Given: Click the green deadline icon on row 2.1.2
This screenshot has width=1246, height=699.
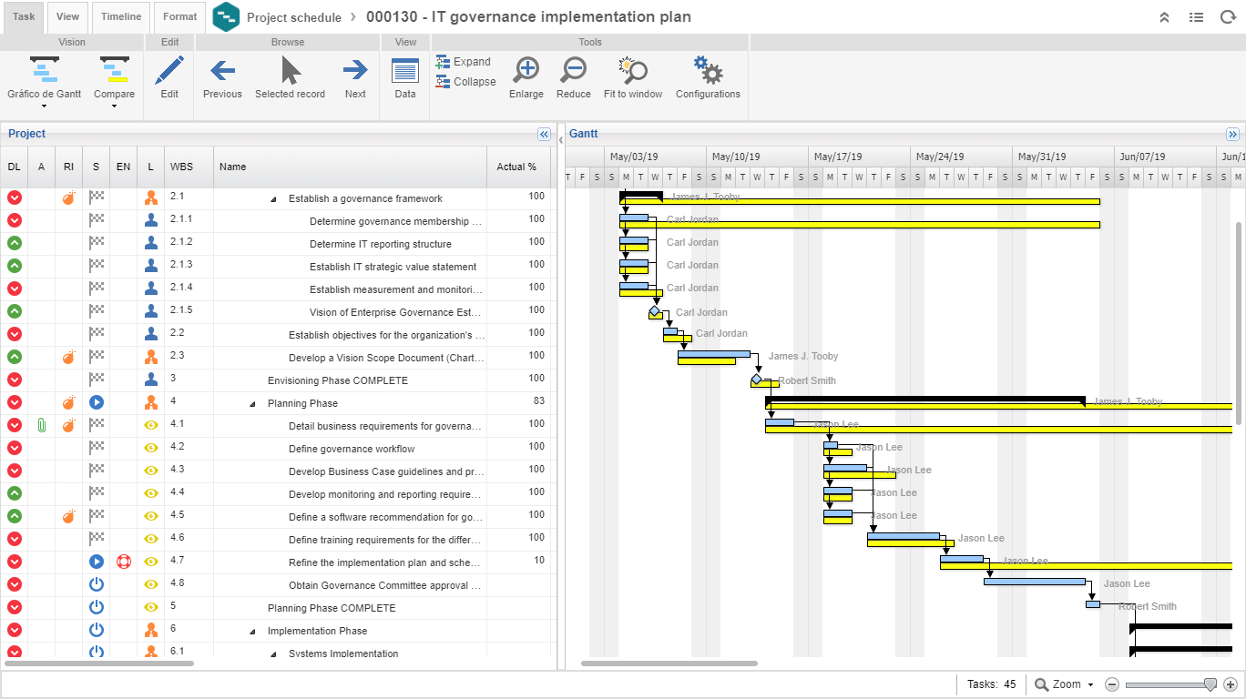Looking at the screenshot, I should (x=15, y=243).
